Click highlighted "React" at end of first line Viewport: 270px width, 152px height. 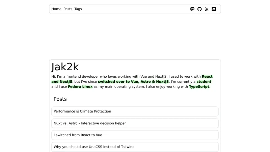point(207,77)
